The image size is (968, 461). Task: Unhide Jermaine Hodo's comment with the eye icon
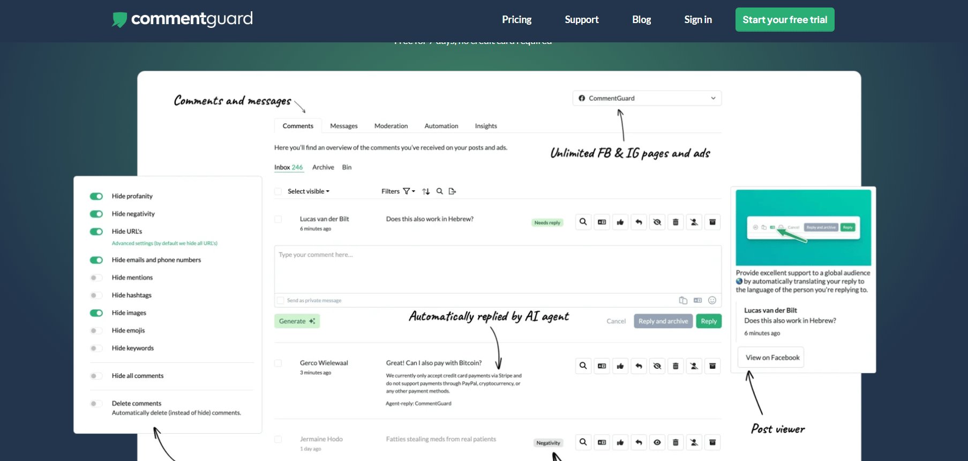point(657,442)
